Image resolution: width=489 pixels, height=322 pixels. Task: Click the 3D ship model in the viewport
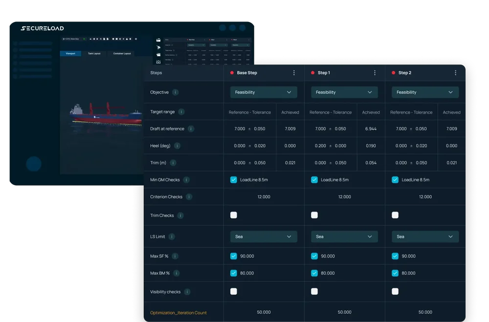pos(106,115)
